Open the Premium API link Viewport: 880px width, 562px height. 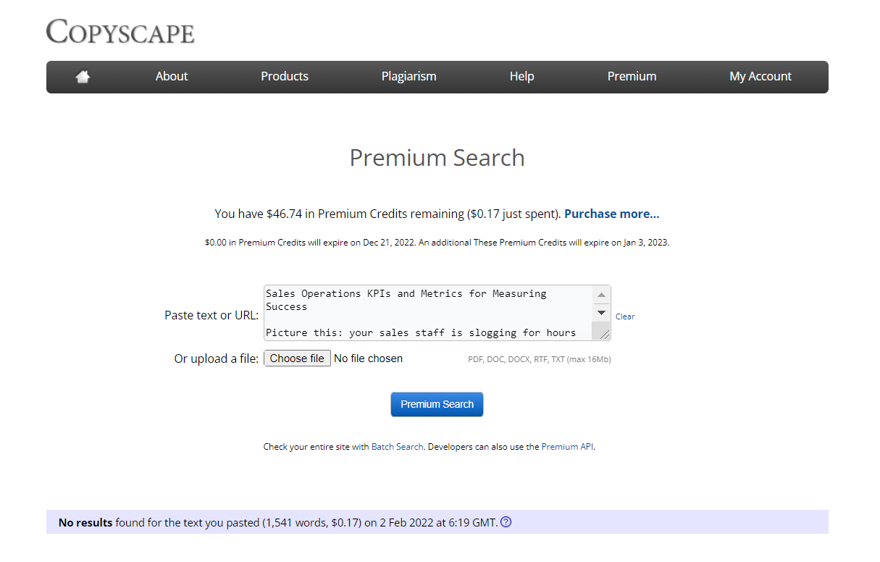[568, 447]
